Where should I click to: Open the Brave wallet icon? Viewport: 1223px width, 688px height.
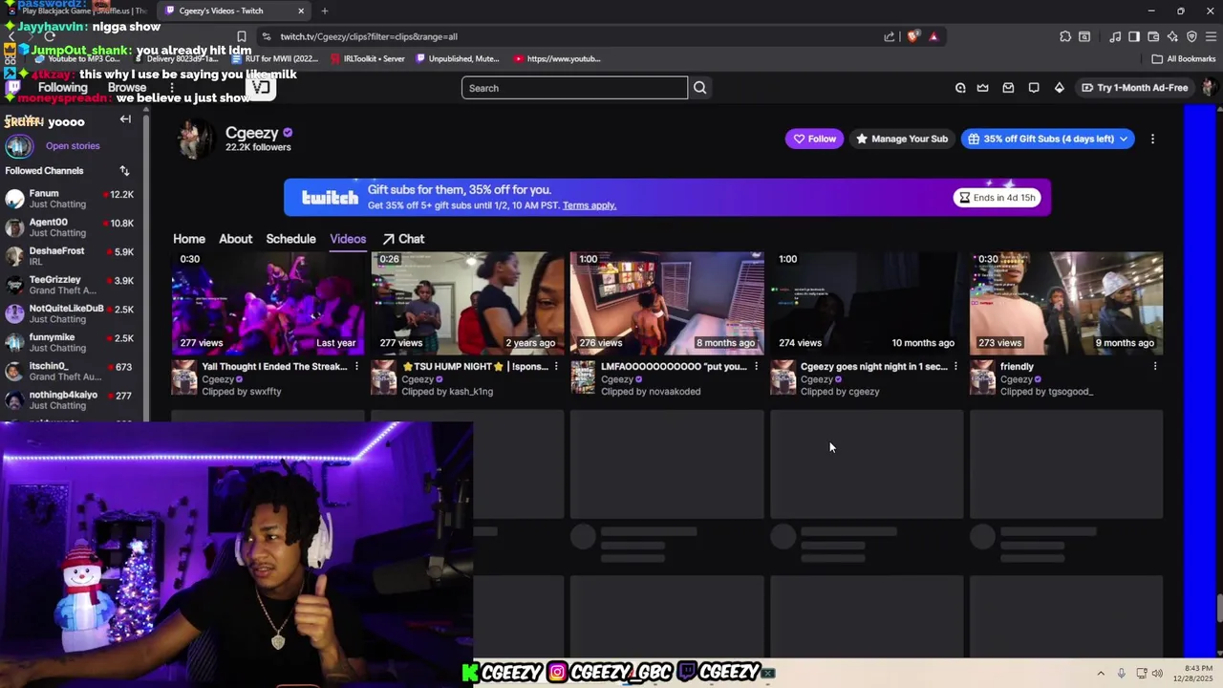click(1153, 36)
